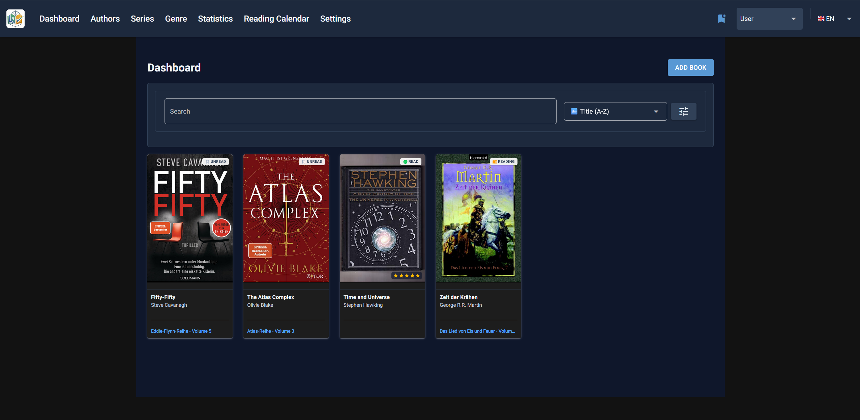Screen dimensions: 860x420
Task: Click author name Olivie Blake
Action: [x=260, y=305]
